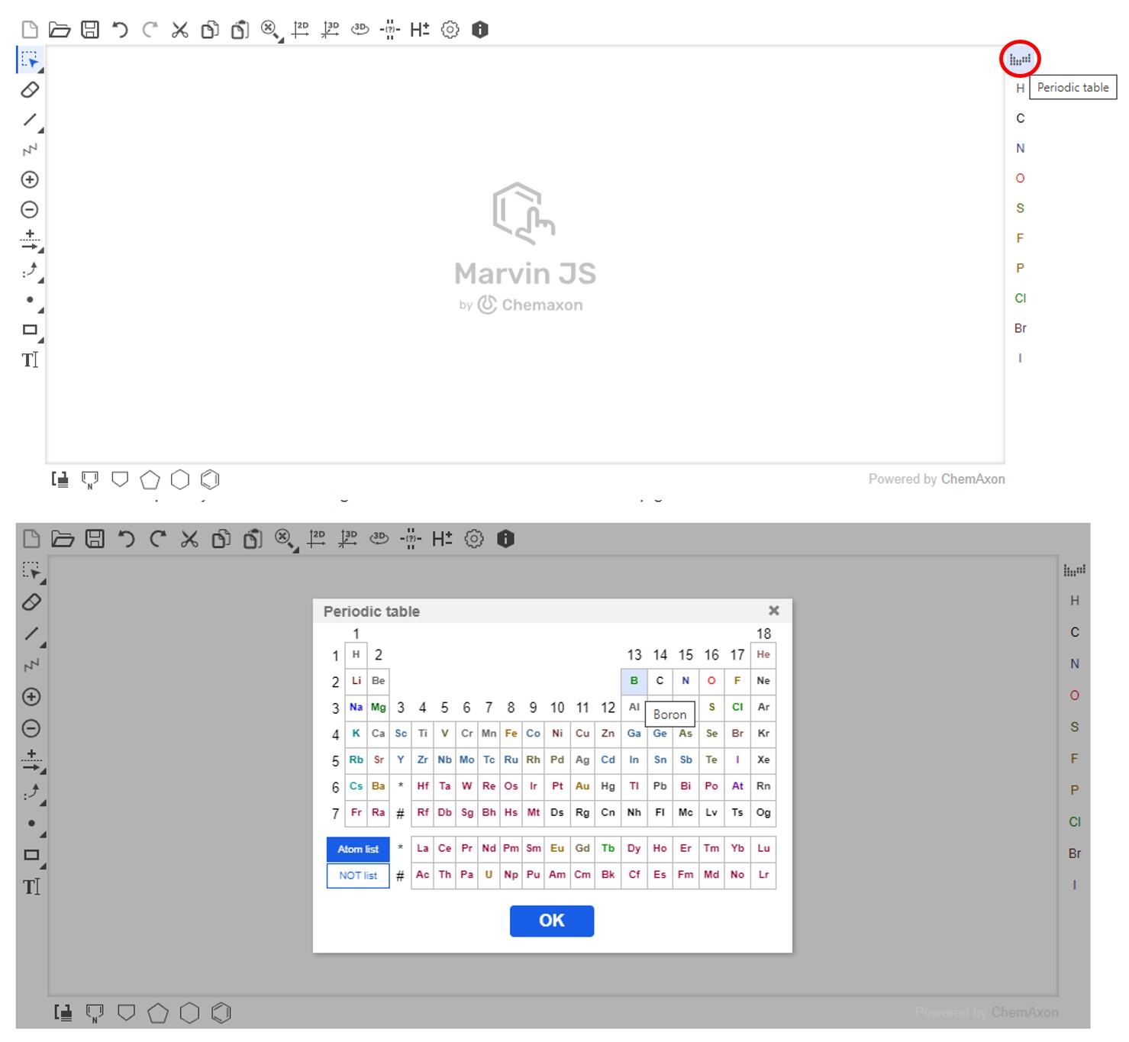The width and height of the screenshot is (1129, 1042).
Task: Pick He element in periodic table
Action: tap(763, 655)
